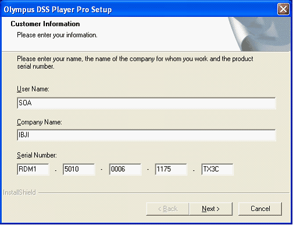Click the Next button
Viewport: 293px width, 225px height.
(210, 209)
